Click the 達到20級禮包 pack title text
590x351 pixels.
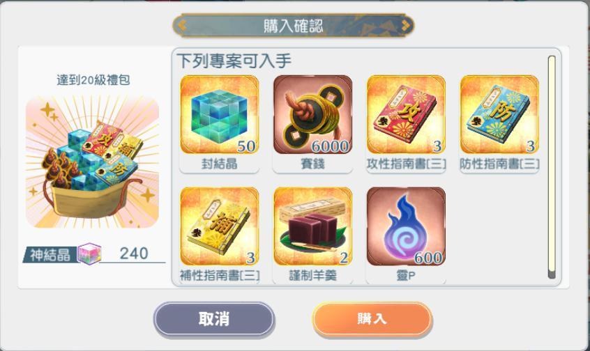pos(93,80)
